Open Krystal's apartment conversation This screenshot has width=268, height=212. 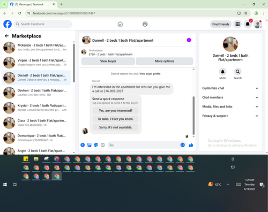pyautogui.click(x=36, y=108)
